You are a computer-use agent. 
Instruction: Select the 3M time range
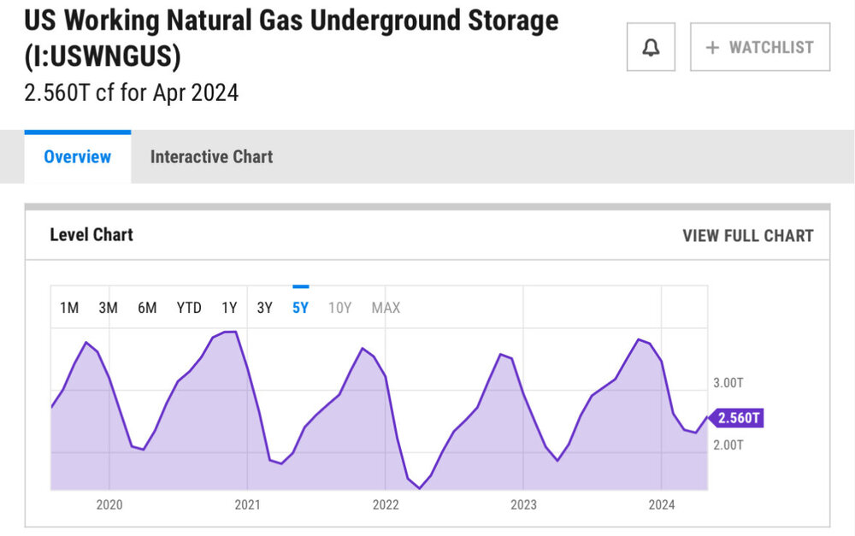coord(108,308)
